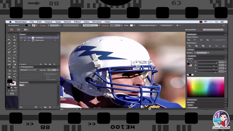Screen dimensions: 233x131
Task: Select the Scale tool
Action: [15, 55]
